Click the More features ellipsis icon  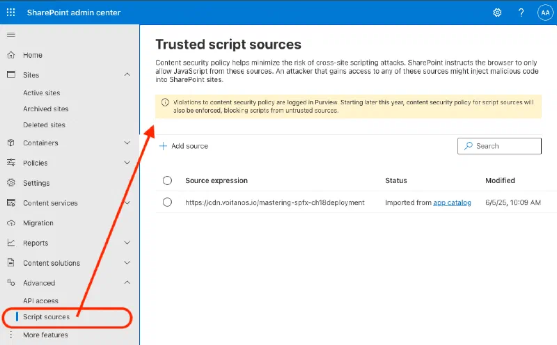point(11,335)
